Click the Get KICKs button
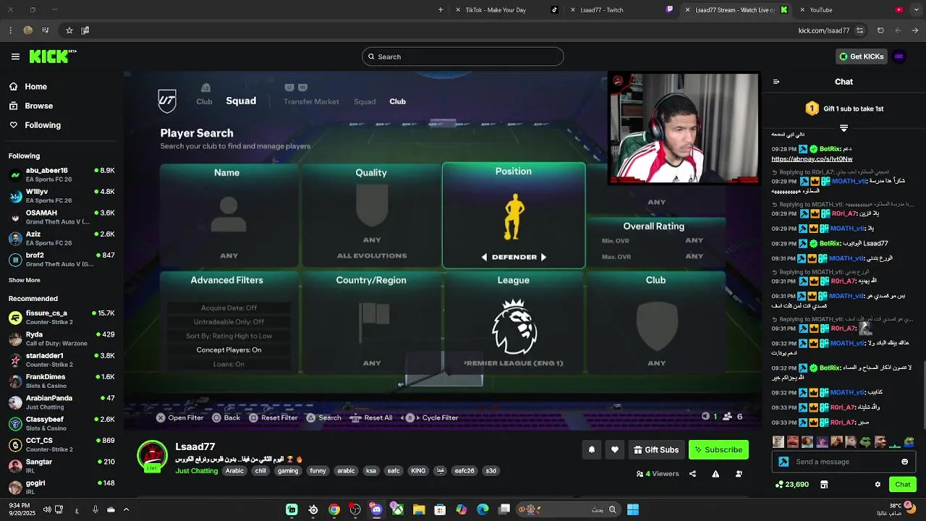Viewport: 926px width, 521px height. click(862, 56)
